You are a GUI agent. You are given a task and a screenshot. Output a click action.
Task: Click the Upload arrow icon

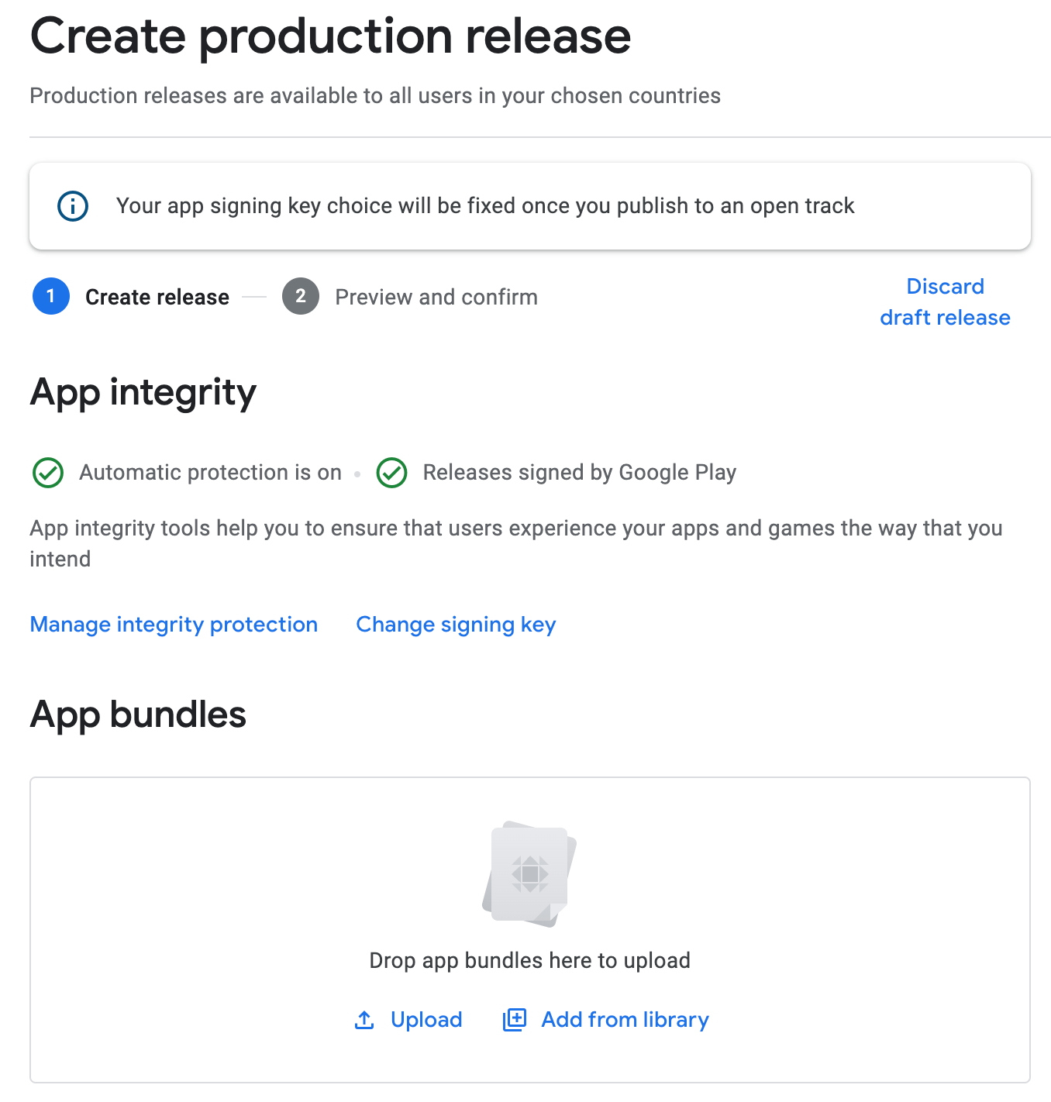(364, 1020)
